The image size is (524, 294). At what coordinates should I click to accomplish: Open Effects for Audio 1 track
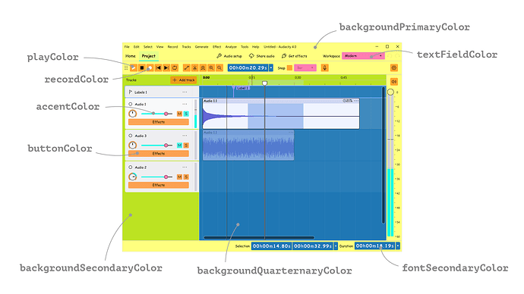[x=159, y=122]
